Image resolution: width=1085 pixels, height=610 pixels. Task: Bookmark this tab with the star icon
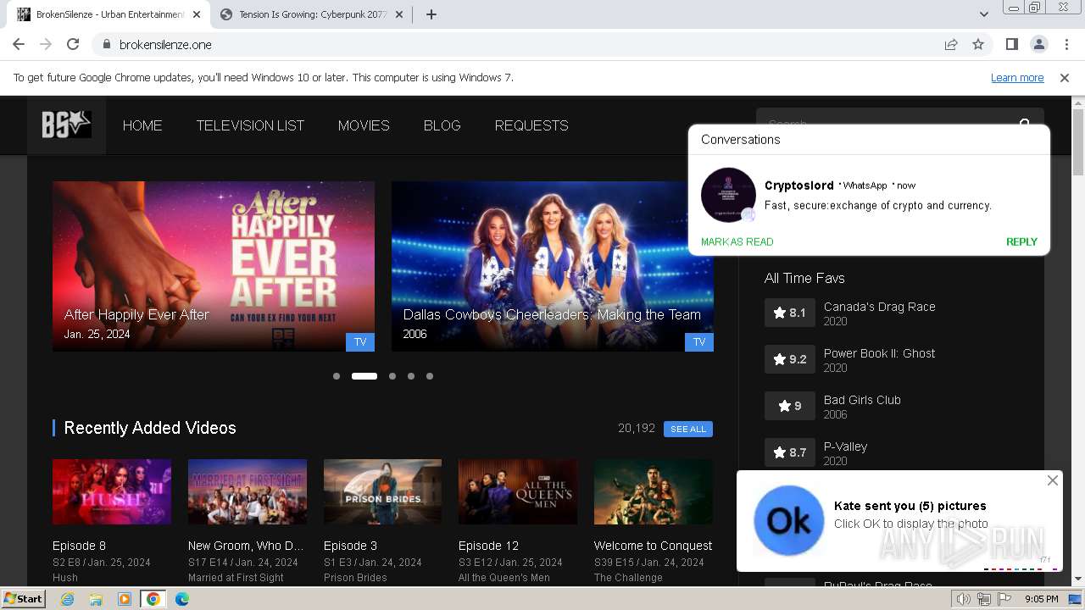coord(978,45)
